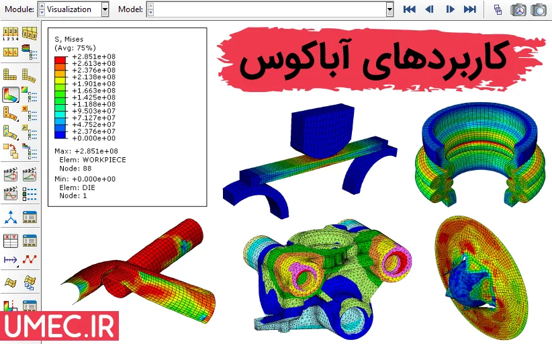
Task: Open the Contour Options icon
Action: click(30, 95)
